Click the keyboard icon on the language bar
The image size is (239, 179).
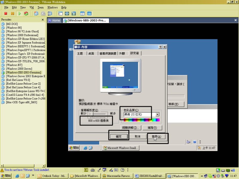pos(93,170)
